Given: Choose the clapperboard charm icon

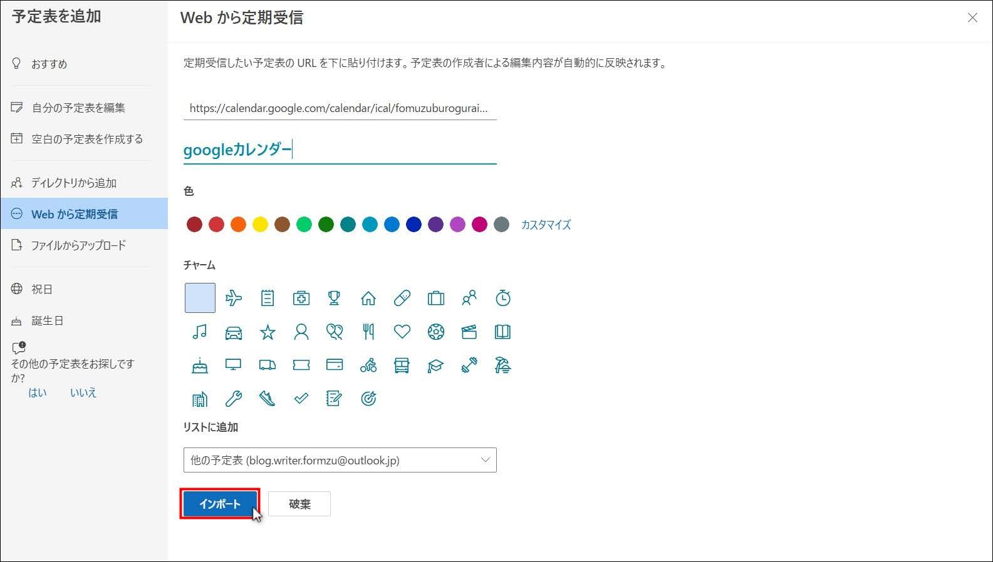Looking at the screenshot, I should coord(469,332).
